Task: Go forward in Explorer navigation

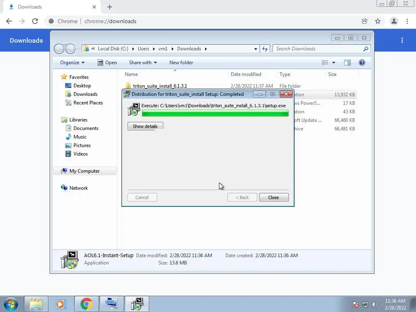Action: [x=70, y=49]
